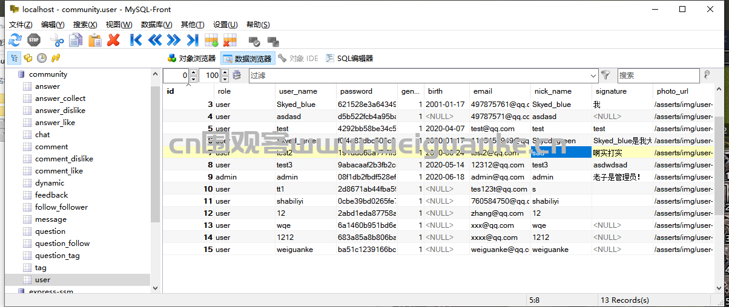Open the 视图(W) menu

point(119,25)
